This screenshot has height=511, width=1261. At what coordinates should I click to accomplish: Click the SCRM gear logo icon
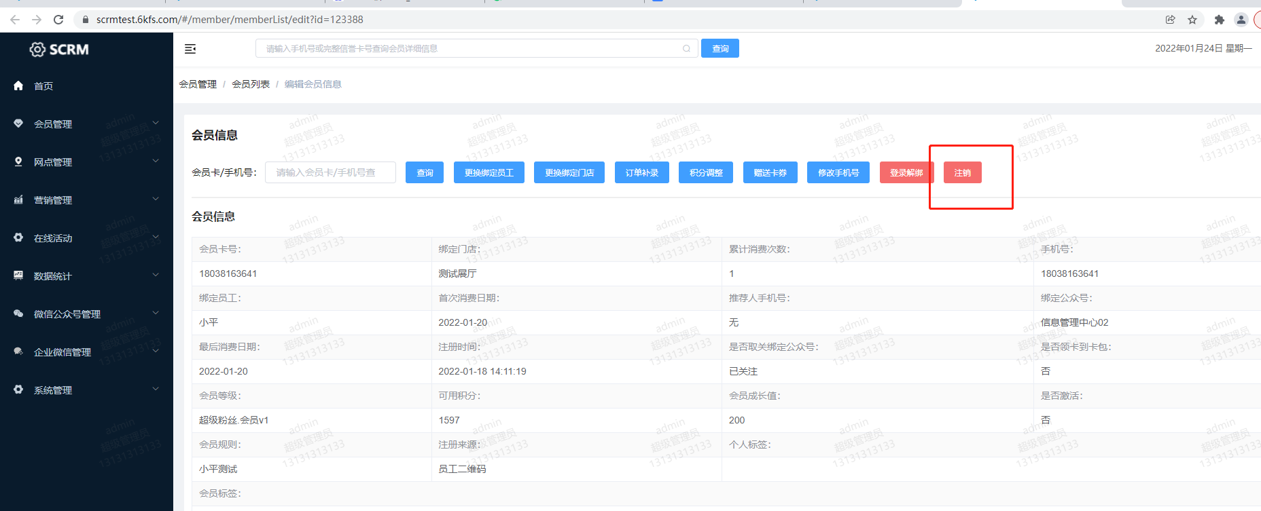[x=37, y=50]
